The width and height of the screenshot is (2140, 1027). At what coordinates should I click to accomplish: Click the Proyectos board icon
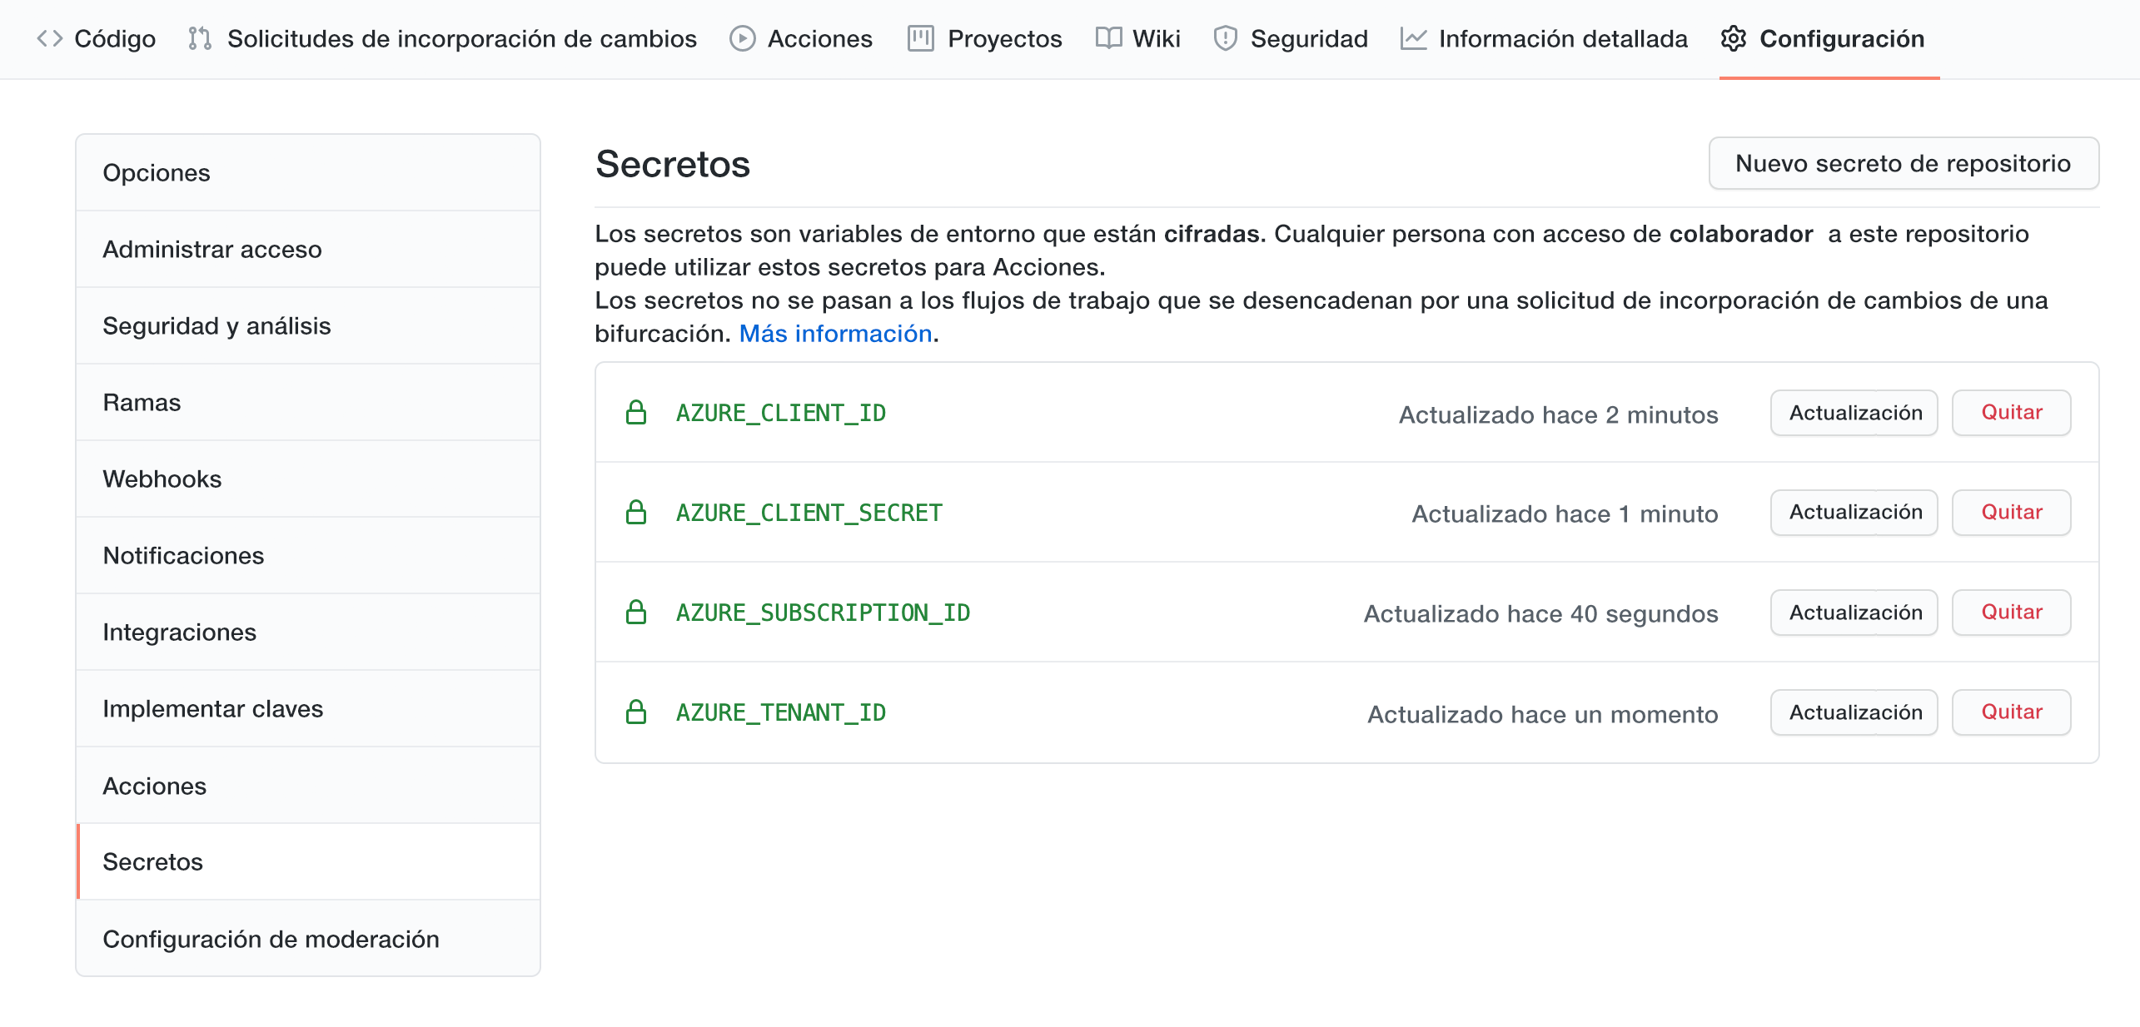pos(920,38)
